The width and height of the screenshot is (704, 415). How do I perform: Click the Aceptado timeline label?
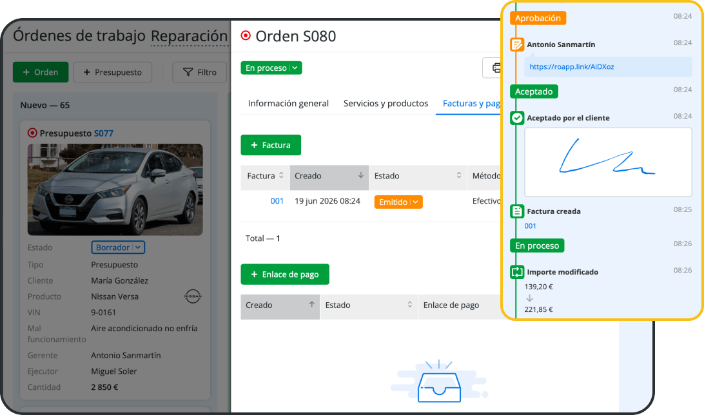534,92
